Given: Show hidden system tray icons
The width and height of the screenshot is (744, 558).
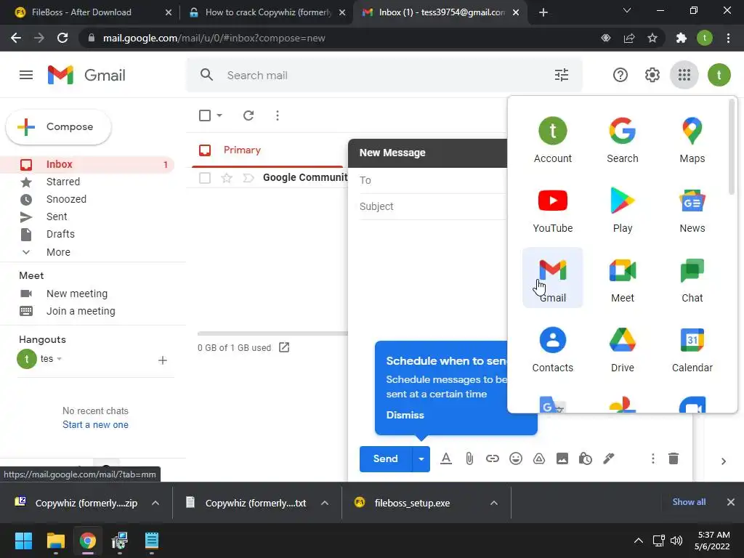Looking at the screenshot, I should [639, 541].
